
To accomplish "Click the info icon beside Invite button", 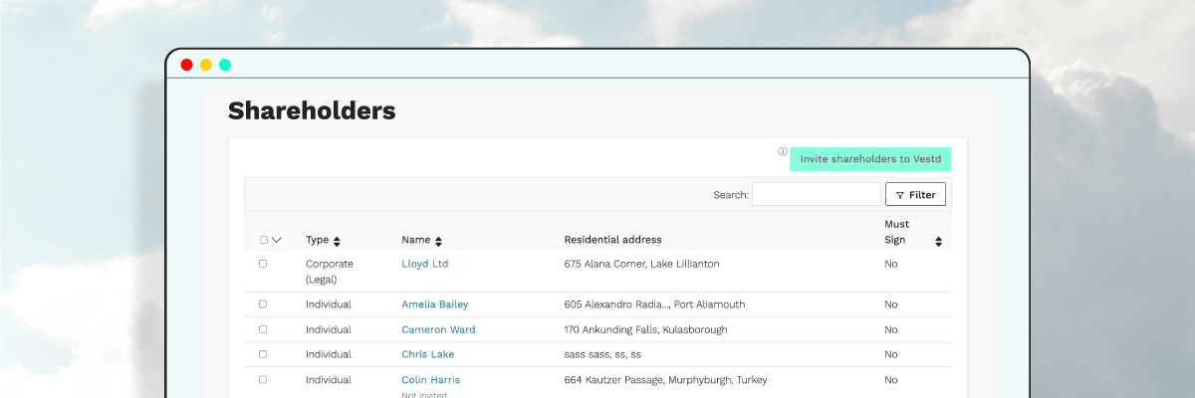I will pyautogui.click(x=783, y=152).
